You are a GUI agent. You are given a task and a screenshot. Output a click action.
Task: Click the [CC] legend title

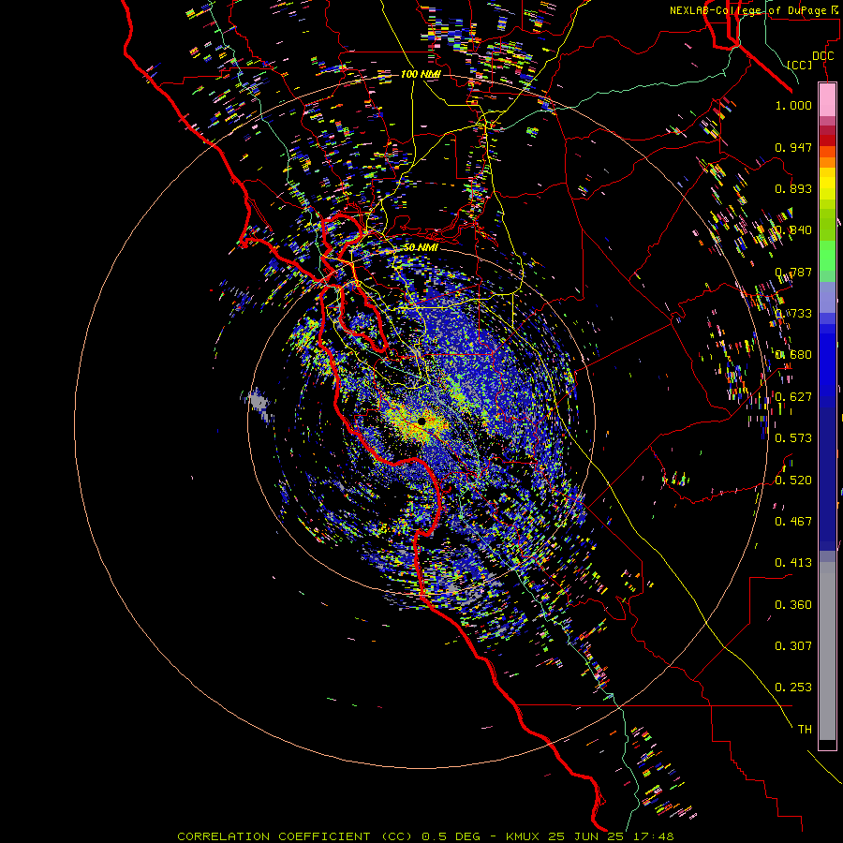coord(800,65)
